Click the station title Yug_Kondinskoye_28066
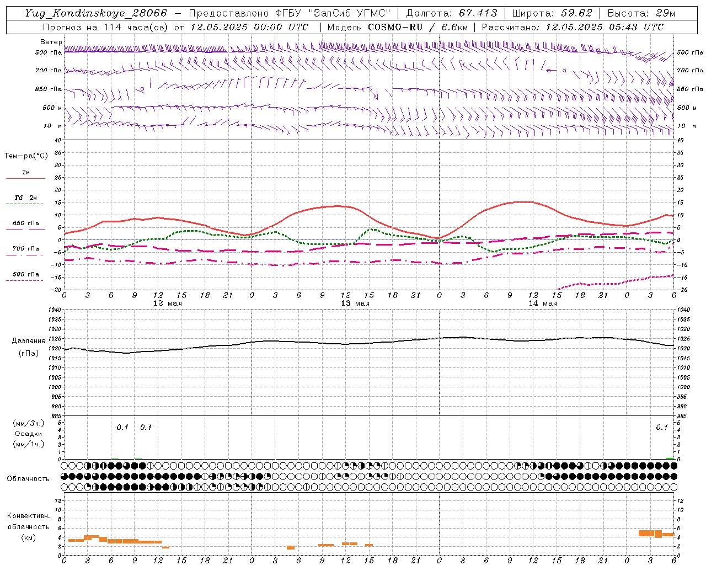The height and width of the screenshot is (565, 706). (x=95, y=13)
